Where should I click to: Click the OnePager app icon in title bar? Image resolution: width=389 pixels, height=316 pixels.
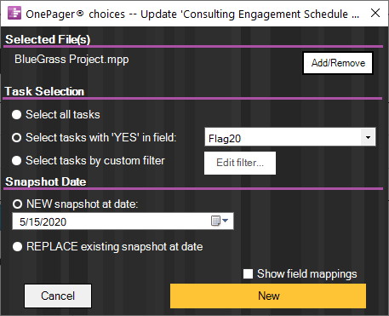(14, 13)
